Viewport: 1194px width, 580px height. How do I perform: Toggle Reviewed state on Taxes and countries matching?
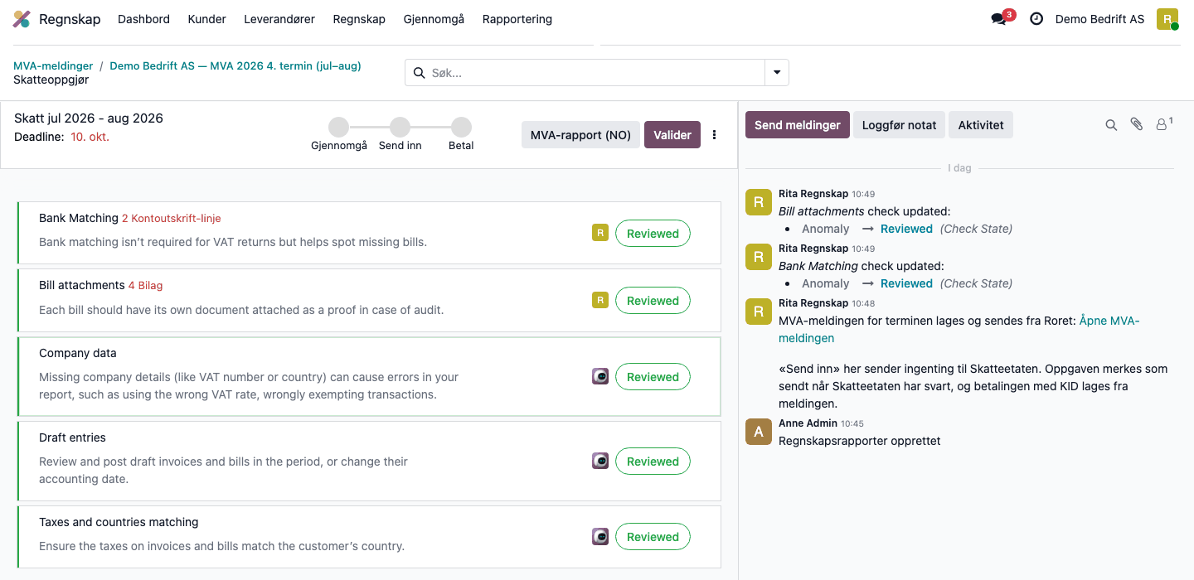coord(653,537)
